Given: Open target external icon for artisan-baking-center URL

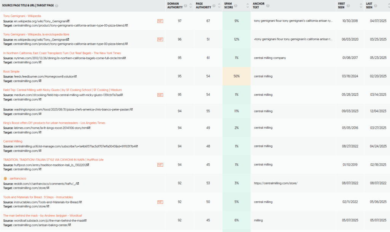Looking at the screenshot, I should [70, 225].
